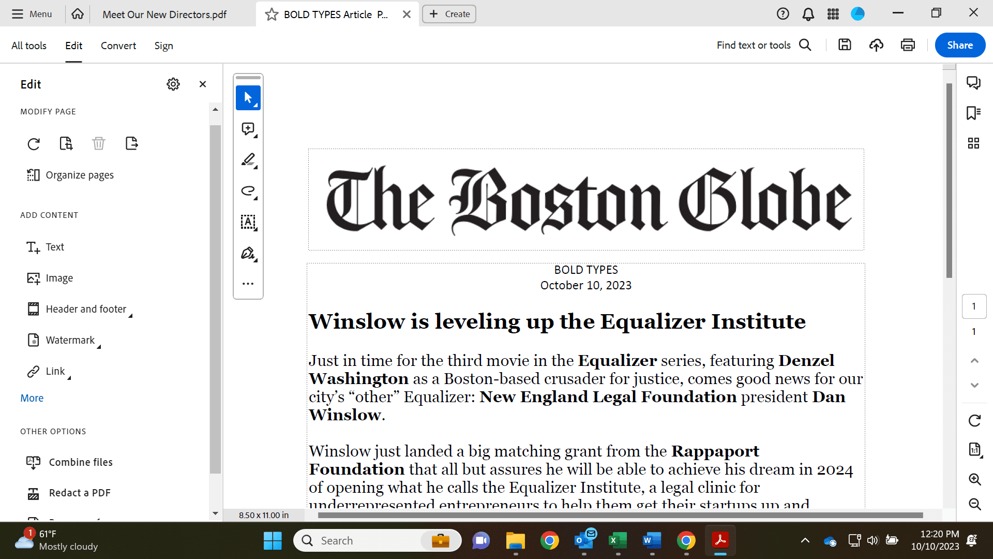The image size is (993, 559).
Task: Close the BOLD TYPES Article tab
Action: 407,14
